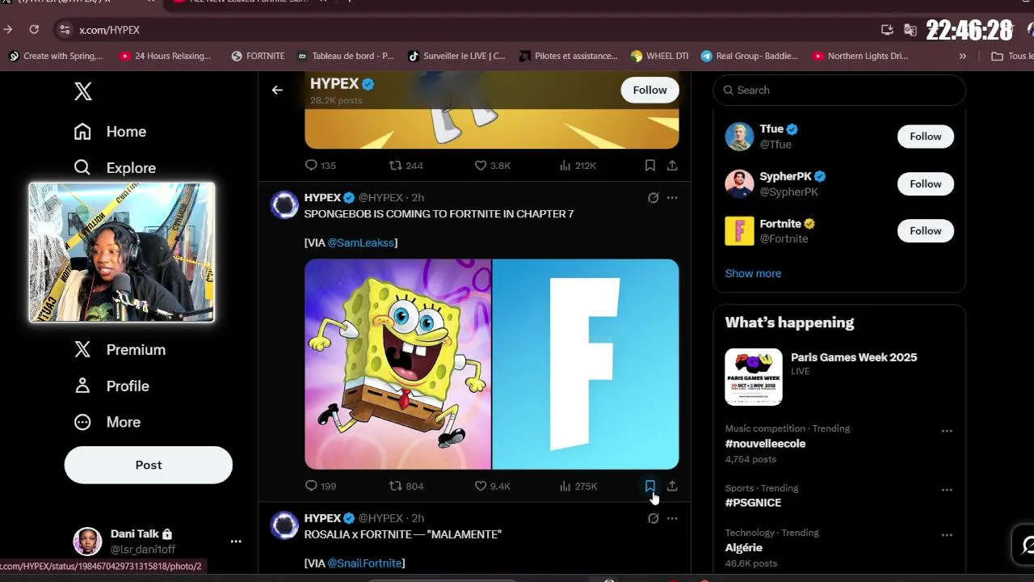This screenshot has height=582, width=1034.
Task: Click HYPEX avatar on the ROSALIA post
Action: (x=284, y=525)
